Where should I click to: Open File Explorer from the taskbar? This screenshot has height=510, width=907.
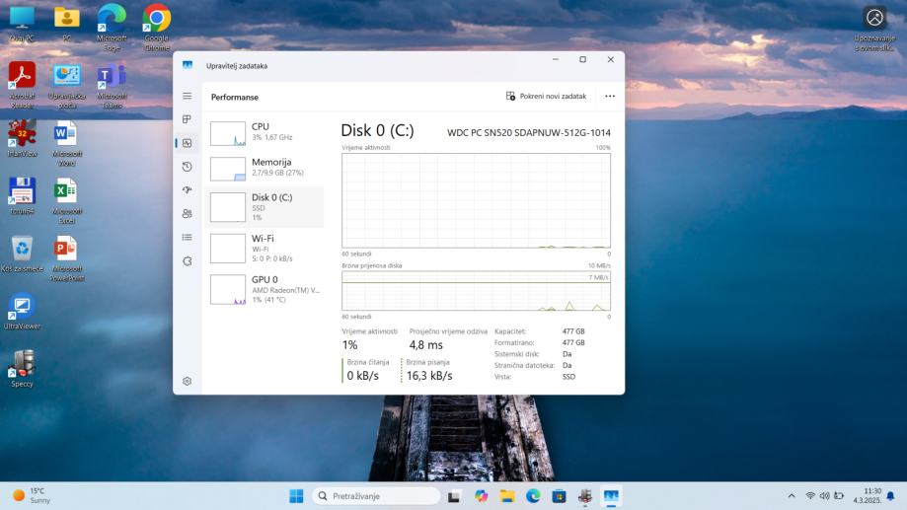click(x=507, y=496)
